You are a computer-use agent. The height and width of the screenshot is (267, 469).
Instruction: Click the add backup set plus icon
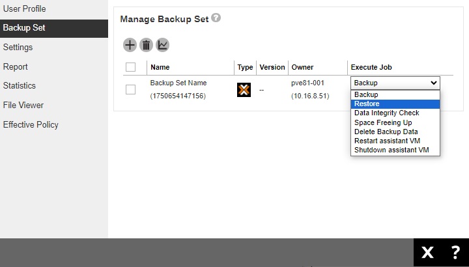(x=130, y=45)
